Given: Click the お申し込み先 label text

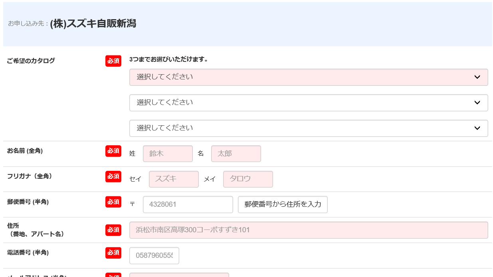Looking at the screenshot, I should [28, 24].
